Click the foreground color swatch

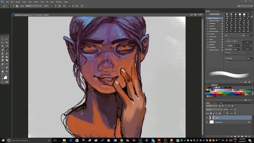coord(3,75)
